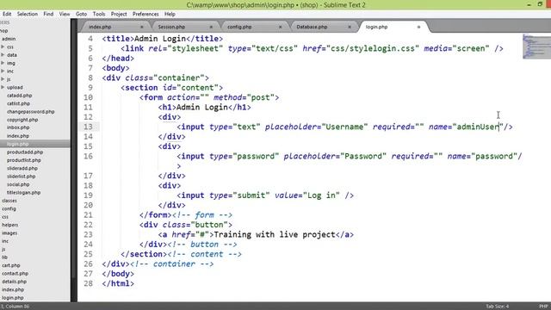Click line number 28 in gutter
This screenshot has height=310, width=551.
click(x=88, y=283)
